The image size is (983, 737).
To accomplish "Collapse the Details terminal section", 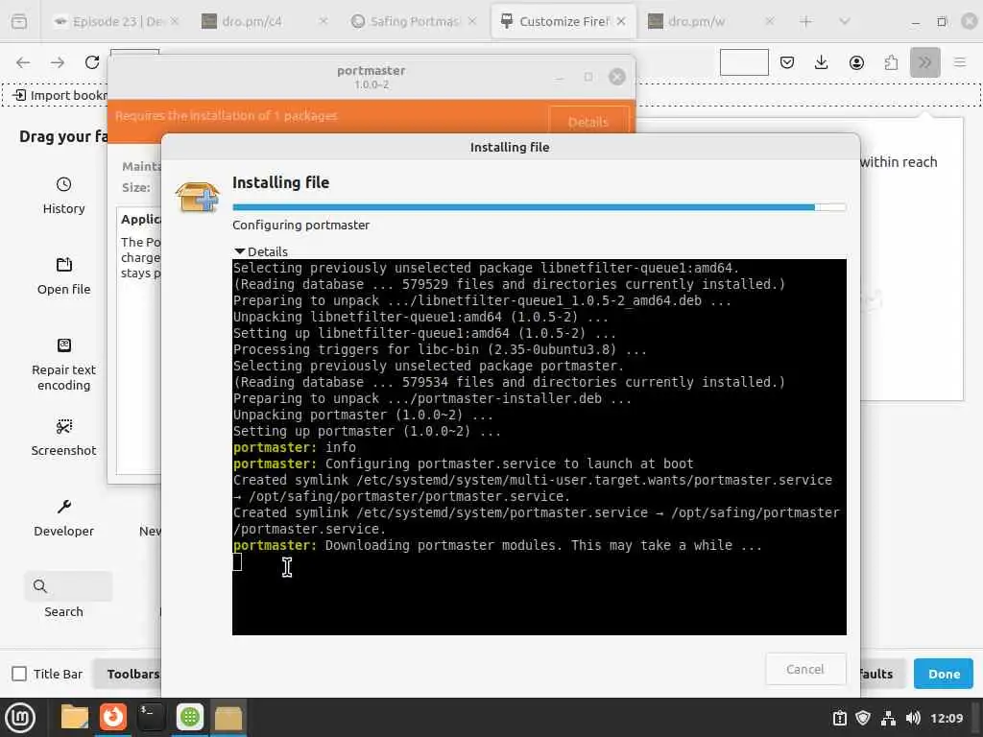I will pos(261,251).
